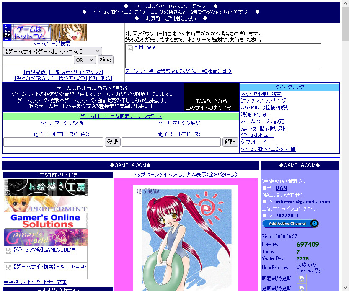This screenshot has width=349, height=291.
Task: Open the 新着メールマガジン heading link
Action: tap(121, 116)
